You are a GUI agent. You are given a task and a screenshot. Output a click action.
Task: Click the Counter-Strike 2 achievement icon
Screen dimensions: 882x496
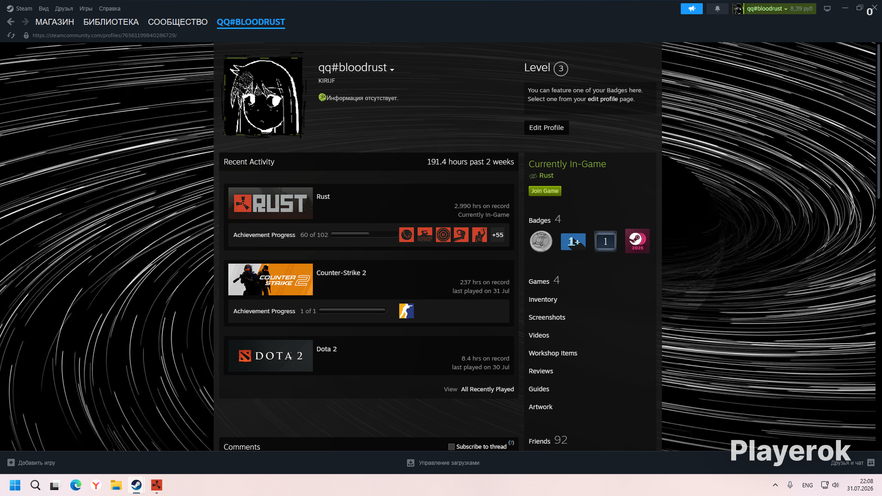coord(406,311)
